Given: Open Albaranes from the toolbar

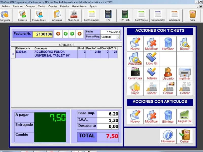Looking at the screenshot, I should pos(174,16).
